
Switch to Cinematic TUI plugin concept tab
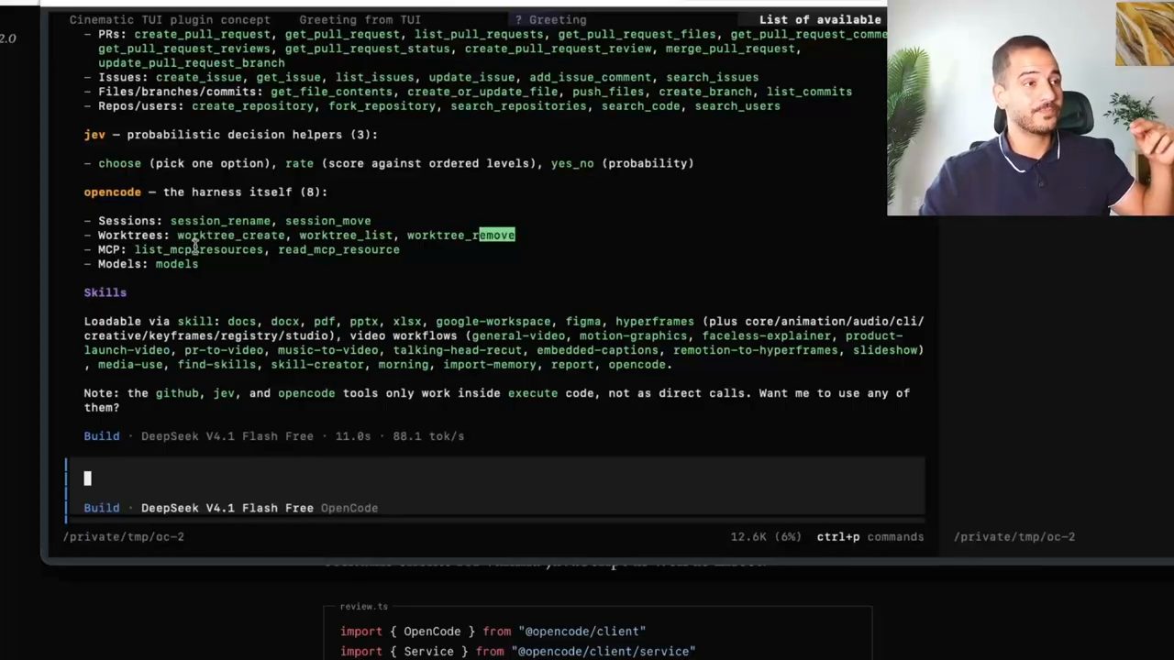(x=170, y=19)
